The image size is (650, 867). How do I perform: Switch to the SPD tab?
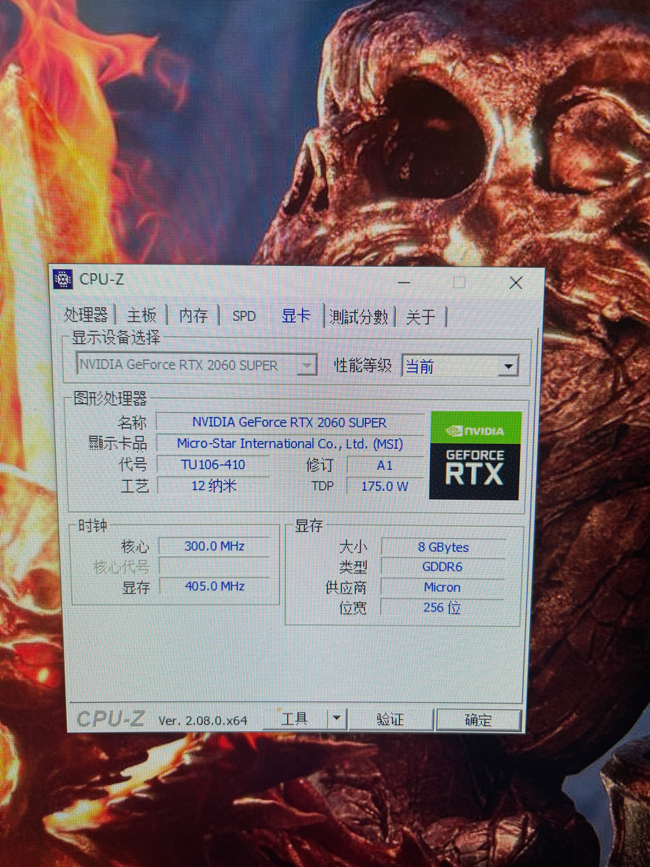(244, 316)
